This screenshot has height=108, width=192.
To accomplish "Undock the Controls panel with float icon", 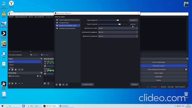I will [x=187, y=59].
